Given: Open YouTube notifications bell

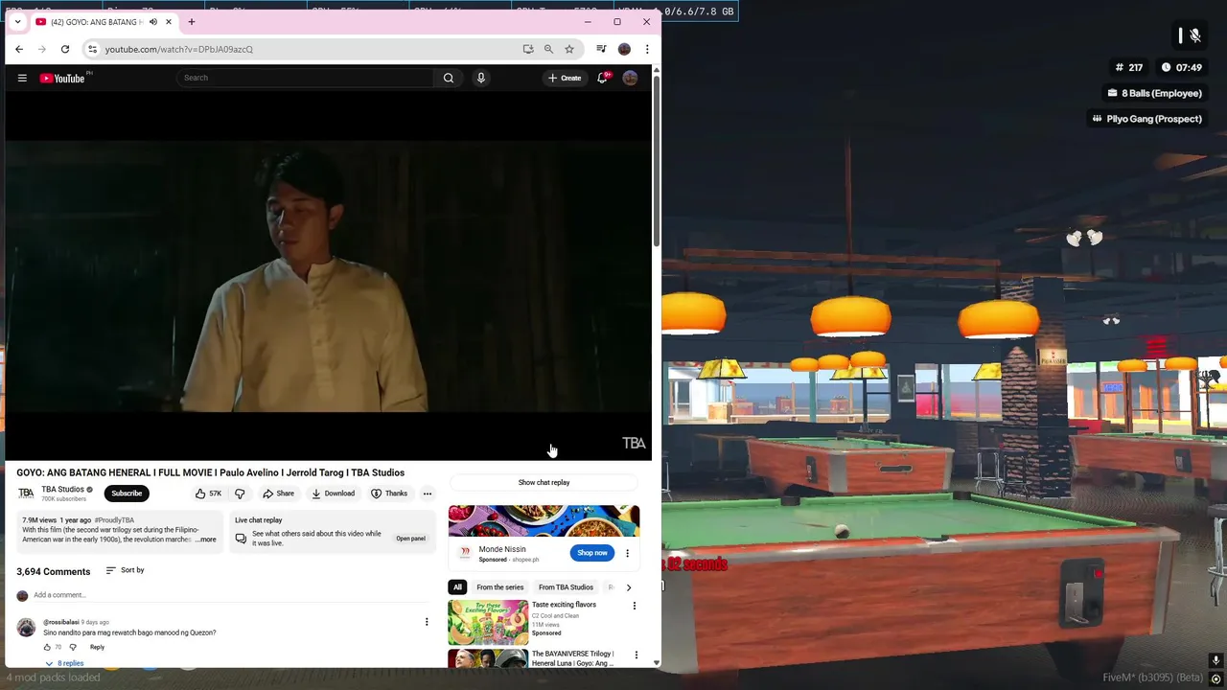Looking at the screenshot, I should (x=602, y=78).
